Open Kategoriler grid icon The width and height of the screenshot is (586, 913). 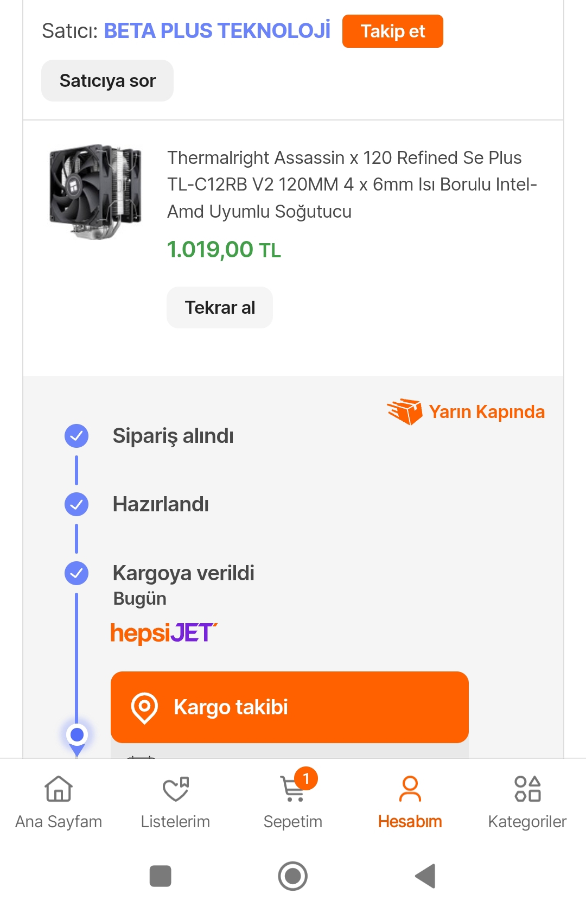coord(527,789)
